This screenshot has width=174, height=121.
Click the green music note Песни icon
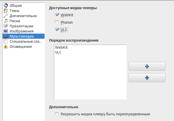tap(6, 21)
